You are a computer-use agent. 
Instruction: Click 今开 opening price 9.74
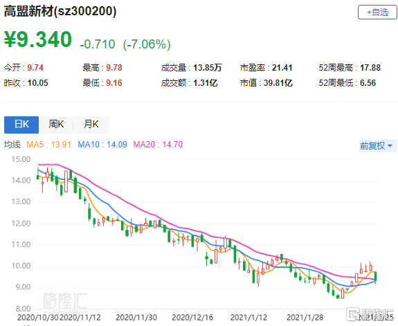coord(35,68)
